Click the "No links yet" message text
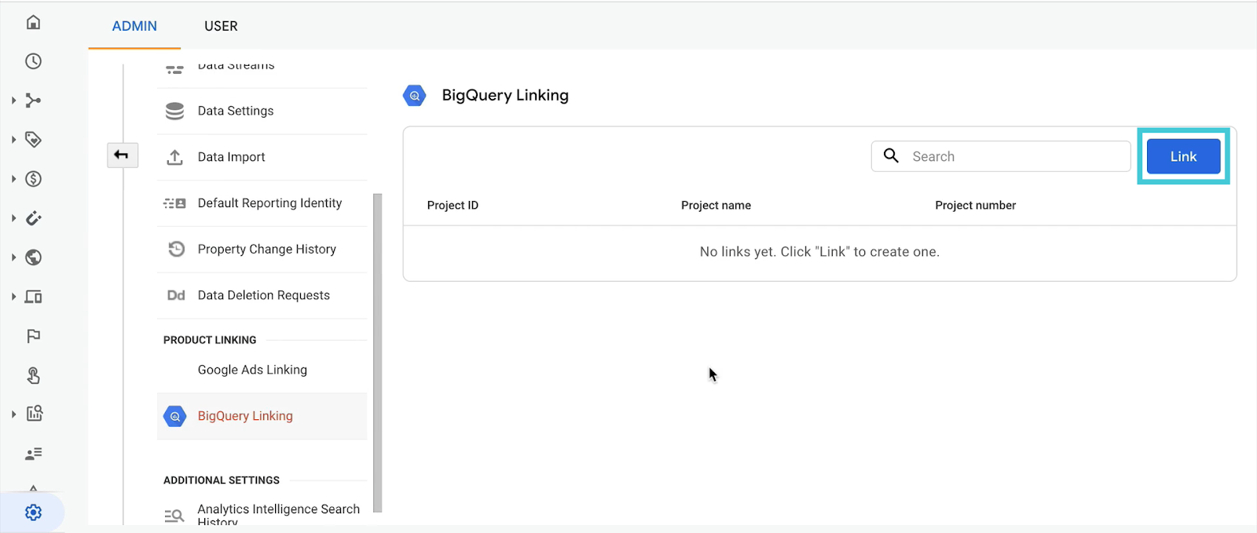The image size is (1257, 533). click(819, 252)
